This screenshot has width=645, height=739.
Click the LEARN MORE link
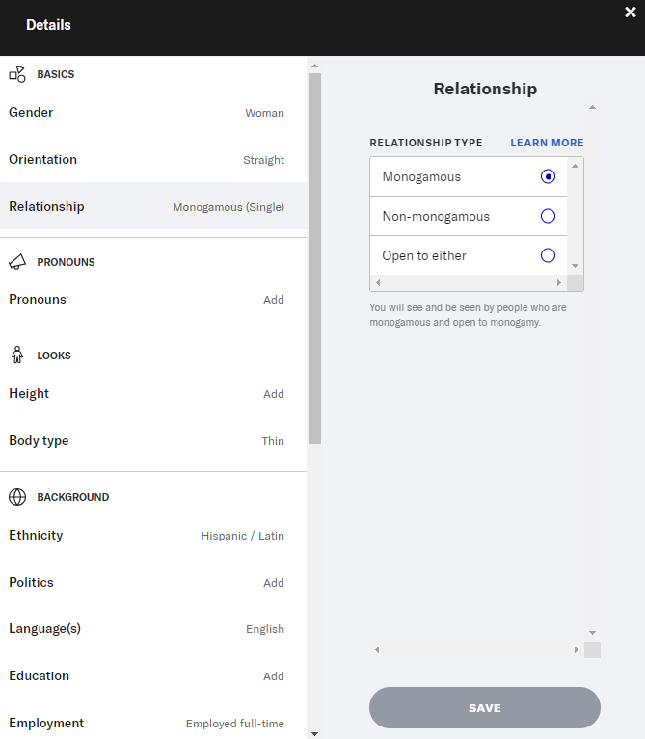click(x=547, y=143)
